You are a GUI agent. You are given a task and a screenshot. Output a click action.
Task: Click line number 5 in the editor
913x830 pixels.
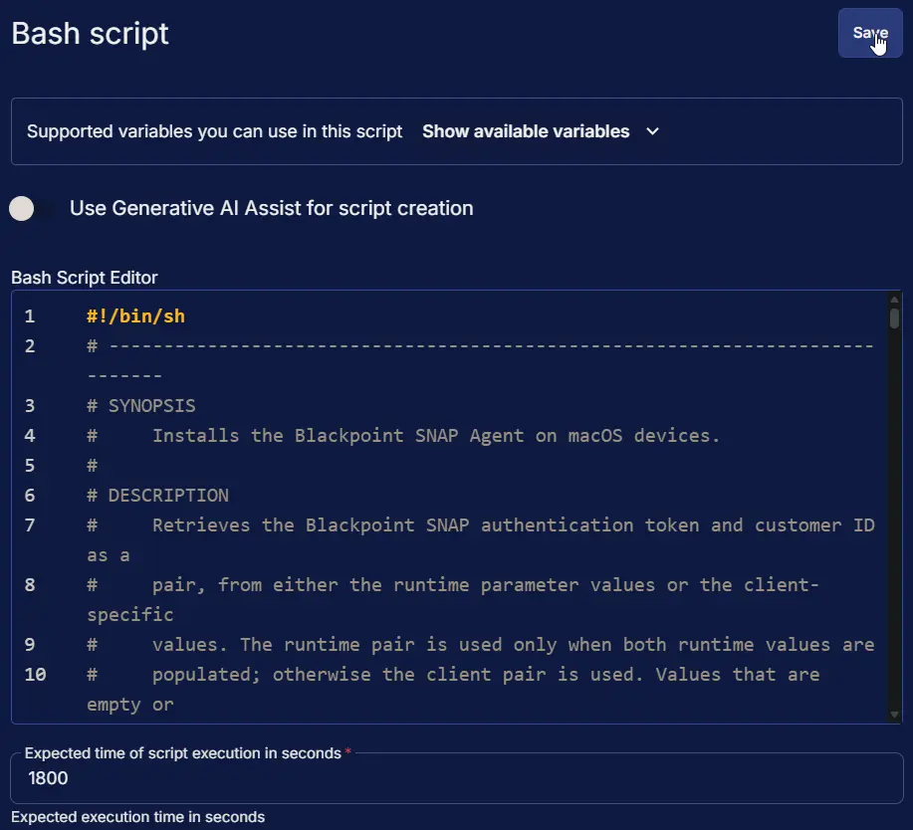point(30,466)
